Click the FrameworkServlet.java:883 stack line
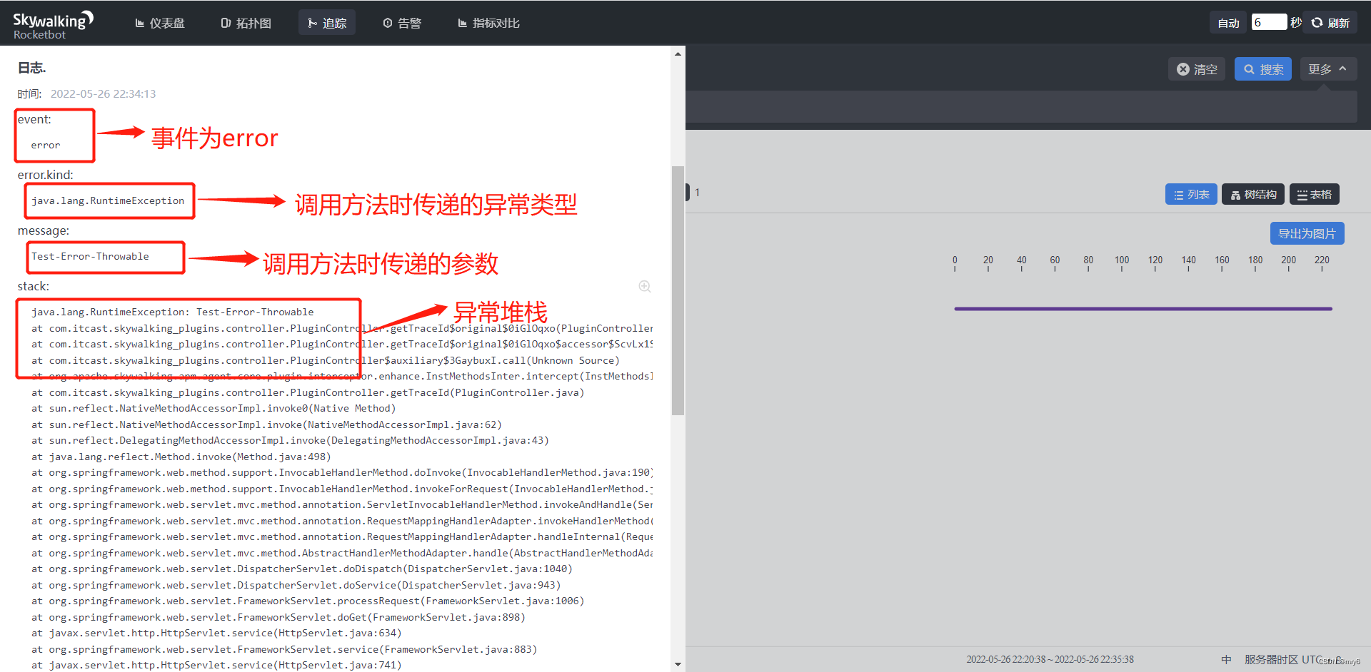1371x672 pixels. [284, 649]
